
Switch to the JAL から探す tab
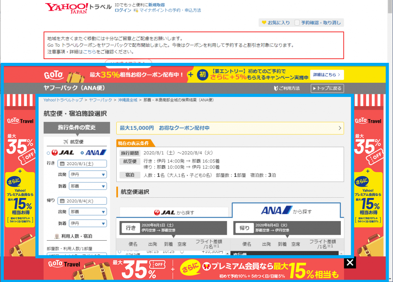click(x=174, y=212)
